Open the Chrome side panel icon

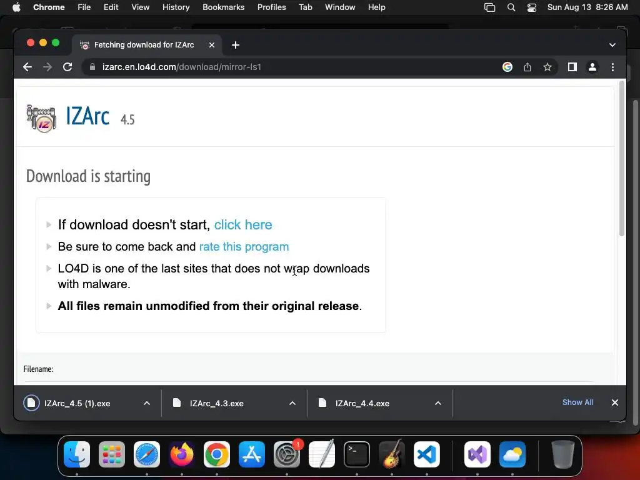[x=572, y=67]
